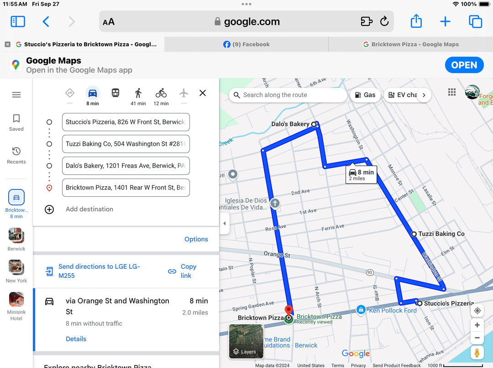Edit Tuzzi Baking Co stop field
Image resolution: width=493 pixels, height=368 pixels.
(x=126, y=144)
